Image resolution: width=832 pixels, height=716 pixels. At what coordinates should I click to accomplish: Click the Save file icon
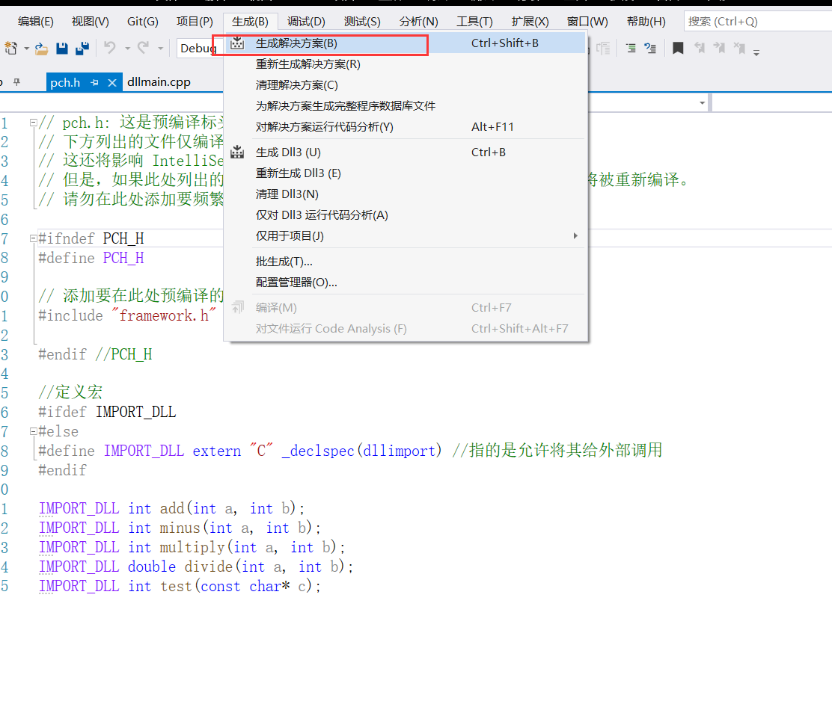coord(61,48)
